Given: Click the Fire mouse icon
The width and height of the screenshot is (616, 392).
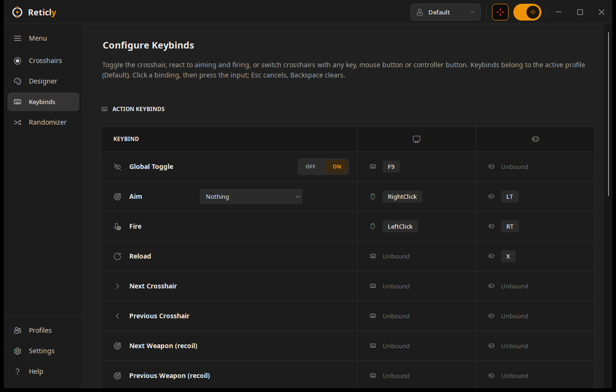Looking at the screenshot, I should [x=118, y=226].
